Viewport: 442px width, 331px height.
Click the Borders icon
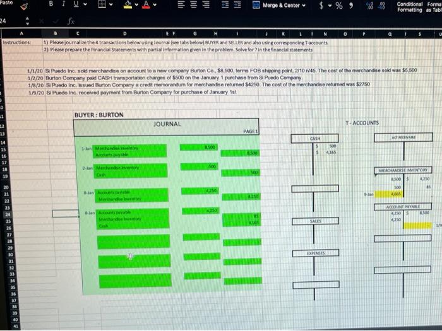102,4
